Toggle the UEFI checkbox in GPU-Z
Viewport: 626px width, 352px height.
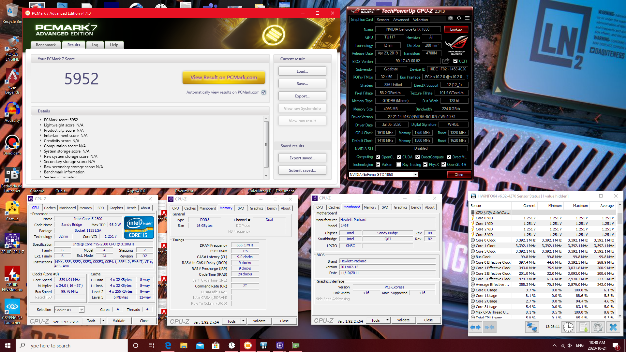[x=455, y=61]
